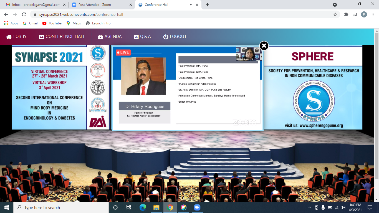Close the live video popup overlay
Image resolution: width=379 pixels, height=213 pixels.
264,46
